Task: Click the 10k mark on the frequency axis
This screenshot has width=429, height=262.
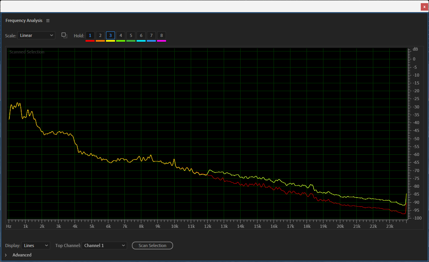Action: click(x=174, y=227)
